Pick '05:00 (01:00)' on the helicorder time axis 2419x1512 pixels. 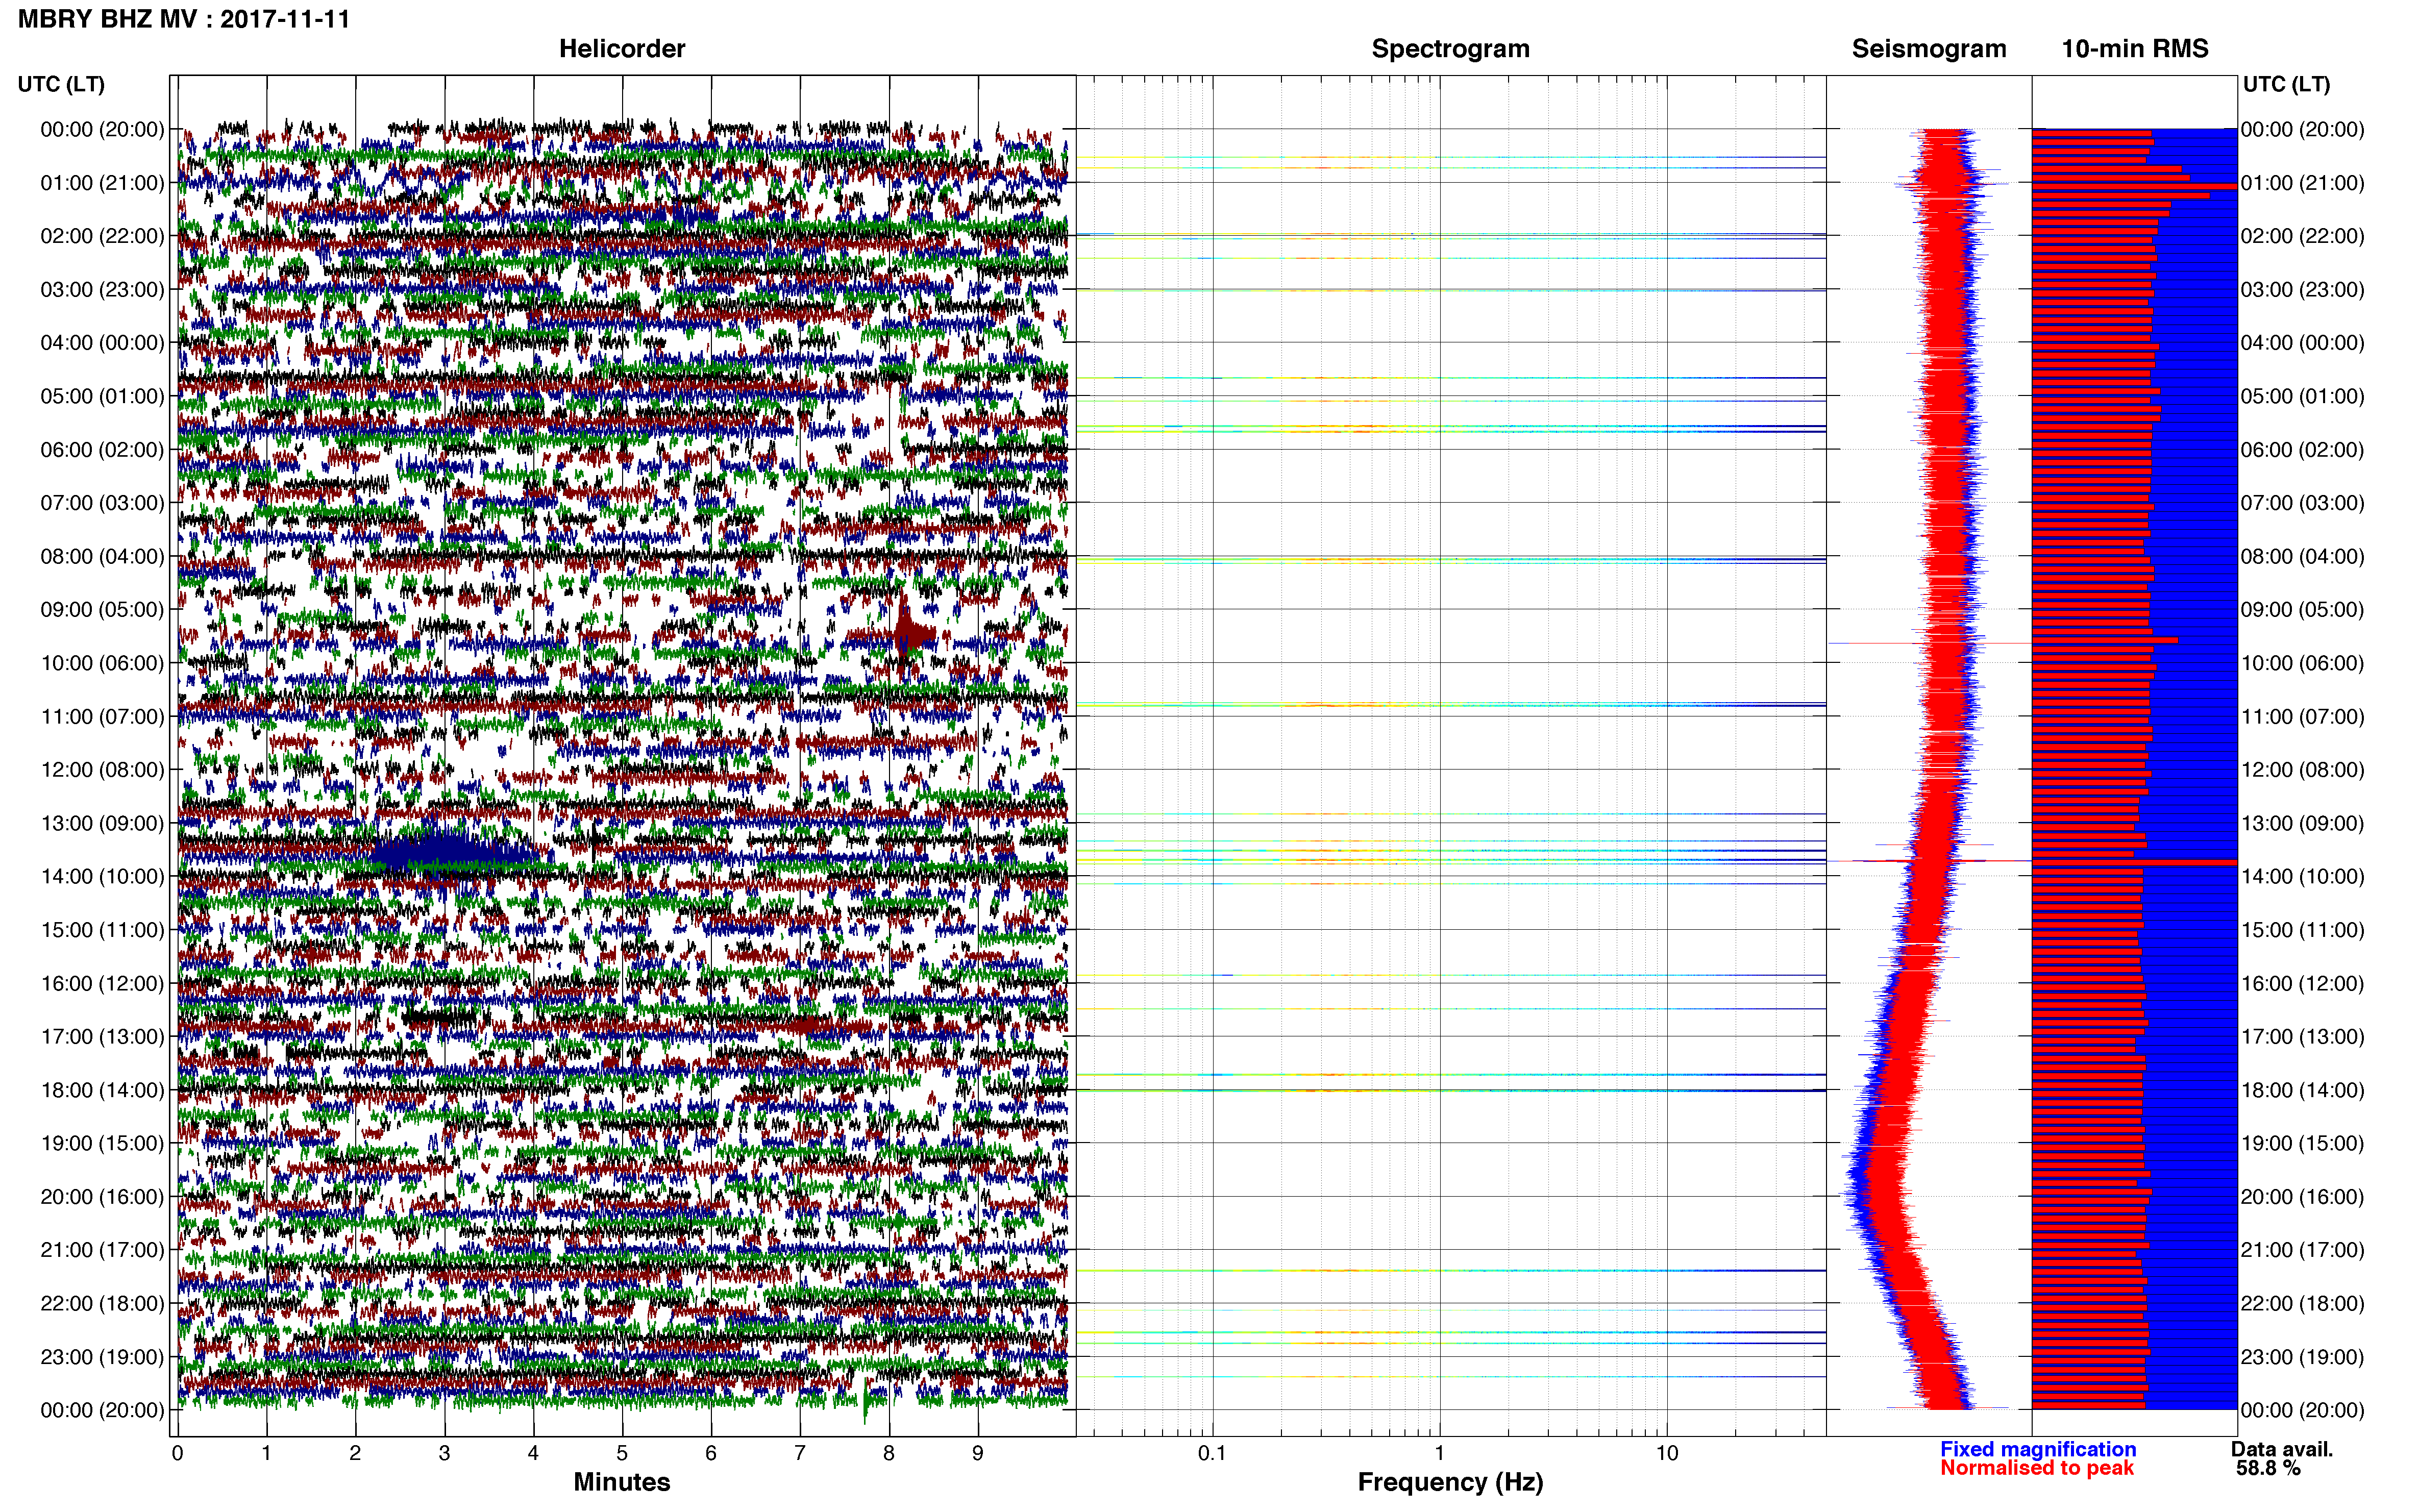pyautogui.click(x=102, y=396)
